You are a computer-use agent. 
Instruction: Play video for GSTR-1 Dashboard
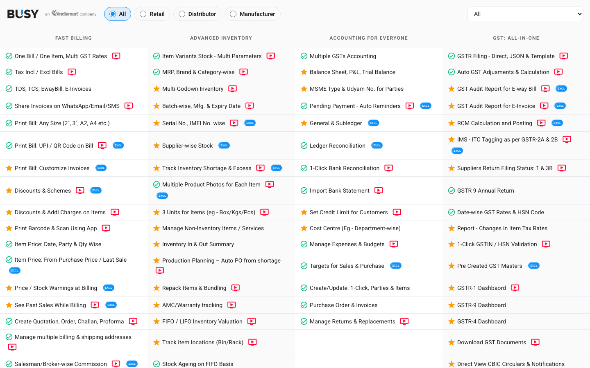tap(515, 288)
